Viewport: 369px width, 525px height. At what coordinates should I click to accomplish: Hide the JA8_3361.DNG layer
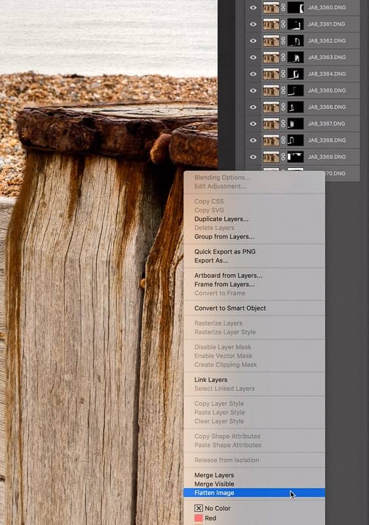(x=253, y=24)
